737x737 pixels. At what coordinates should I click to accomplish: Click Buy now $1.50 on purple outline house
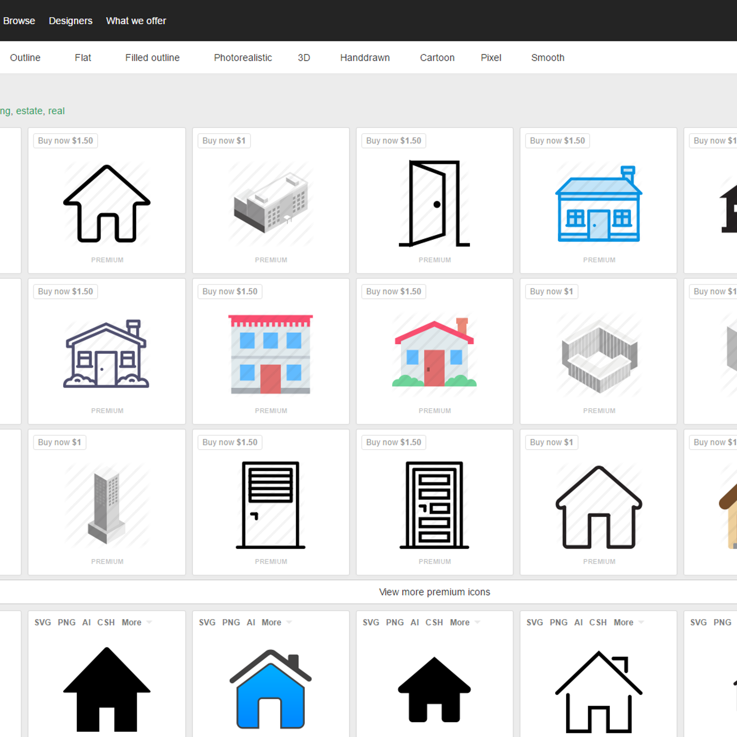coord(65,291)
